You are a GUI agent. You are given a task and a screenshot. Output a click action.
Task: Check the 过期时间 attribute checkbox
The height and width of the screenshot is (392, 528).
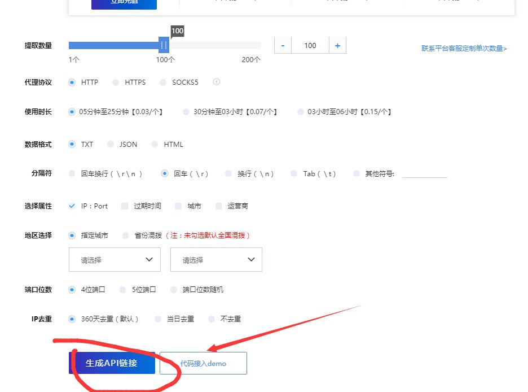tap(124, 206)
